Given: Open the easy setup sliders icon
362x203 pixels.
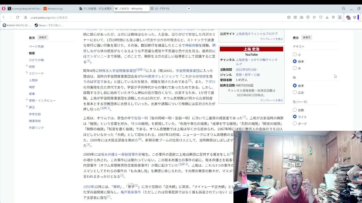Looking at the screenshot, I should coord(333,17).
